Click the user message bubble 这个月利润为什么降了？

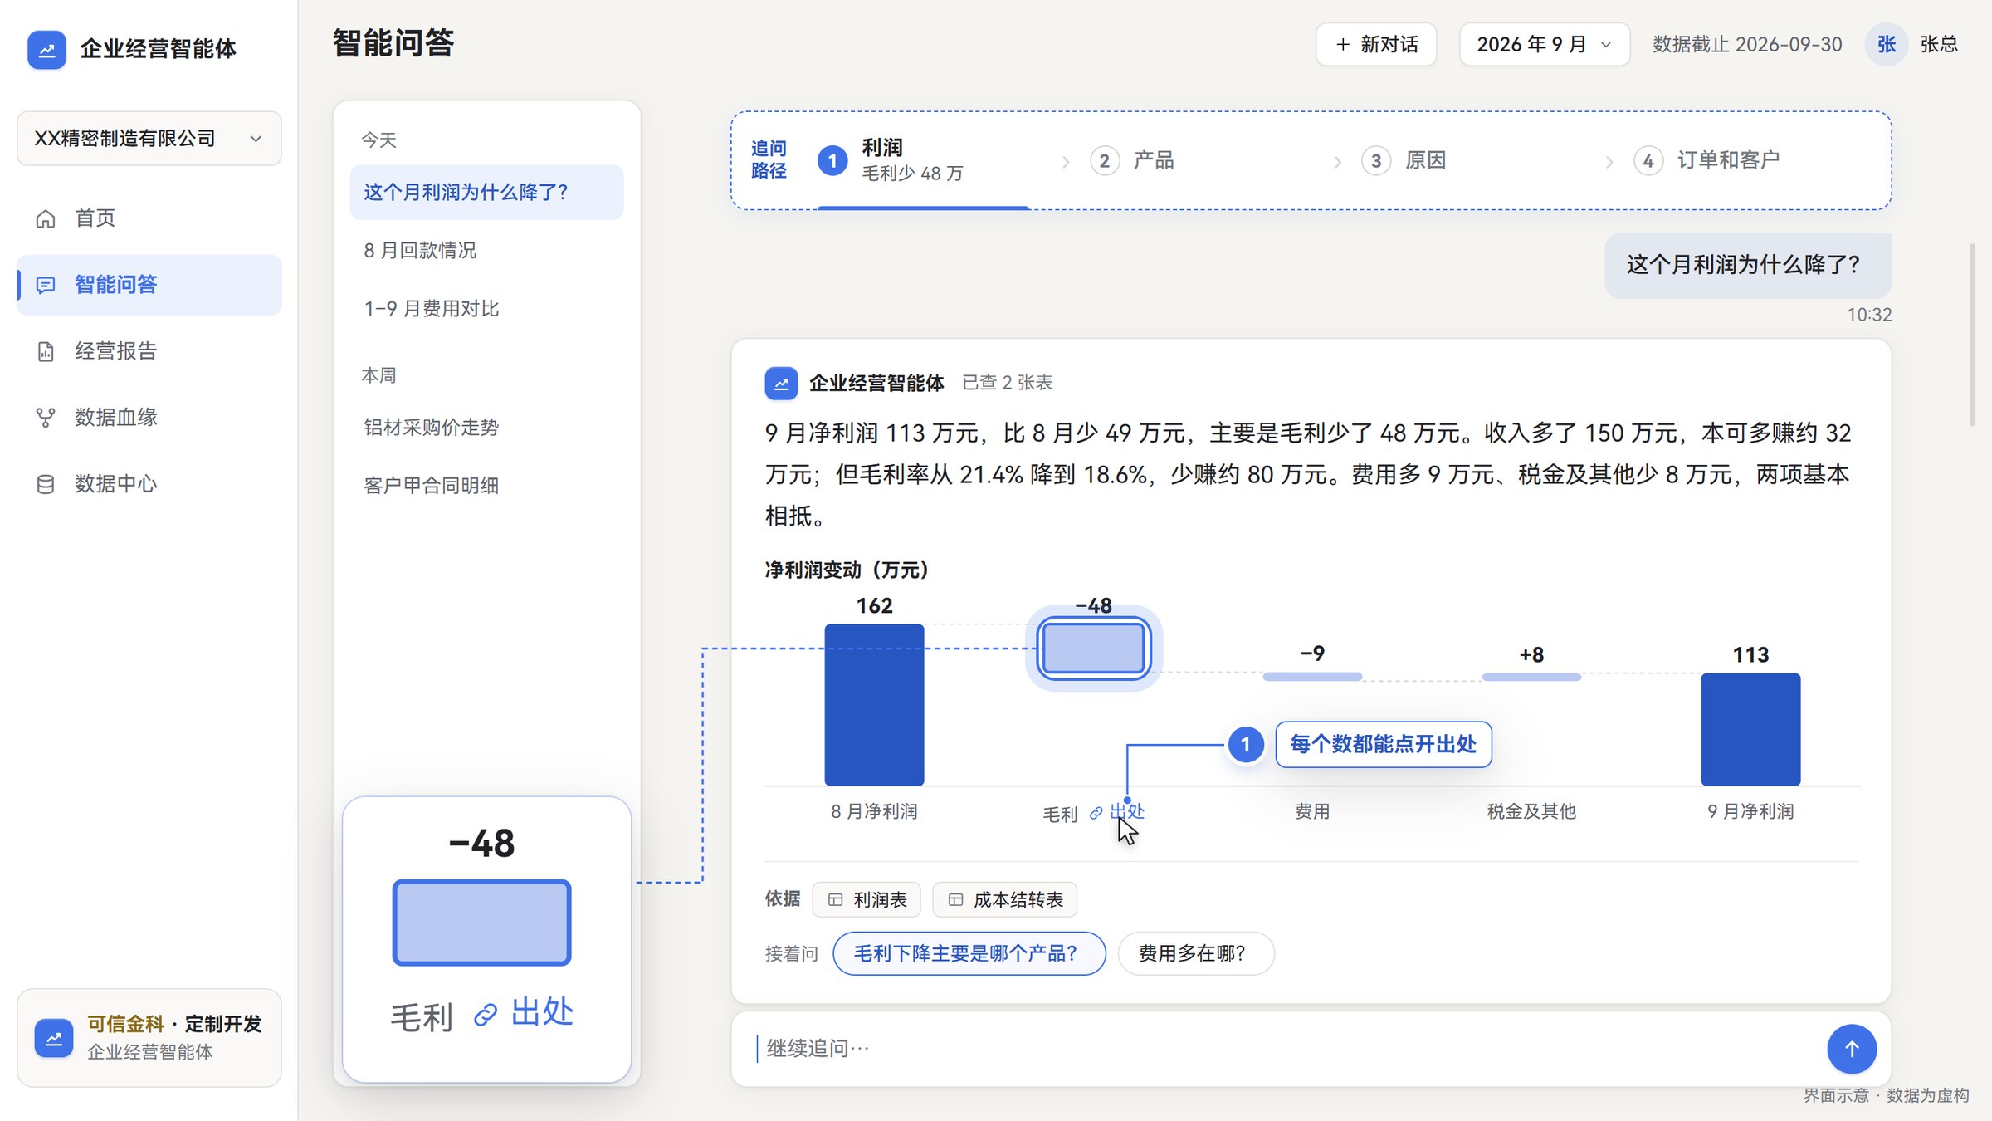point(1748,265)
